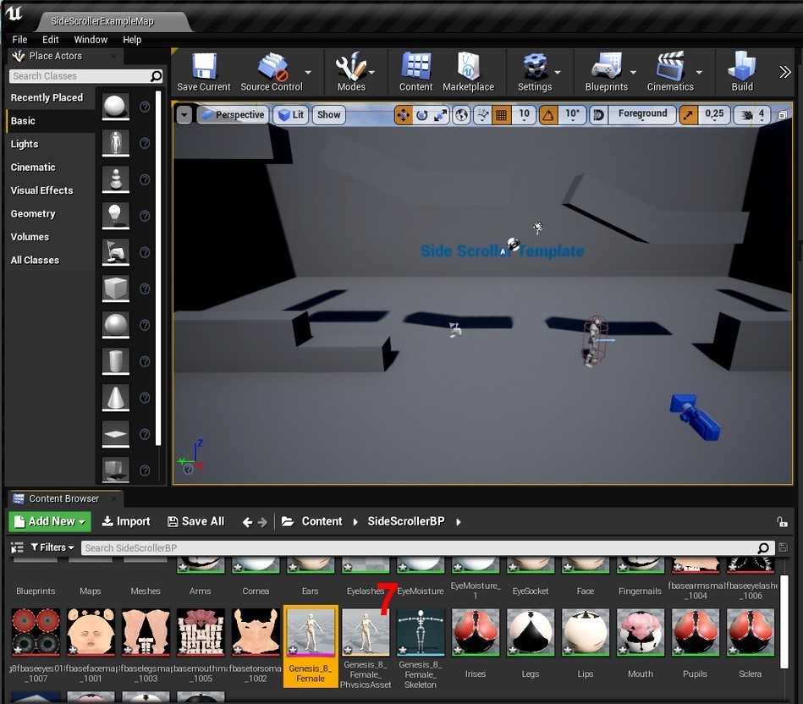Expand the toolbar overflow chevrons
Image resolution: width=803 pixels, height=704 pixels.
click(x=784, y=72)
